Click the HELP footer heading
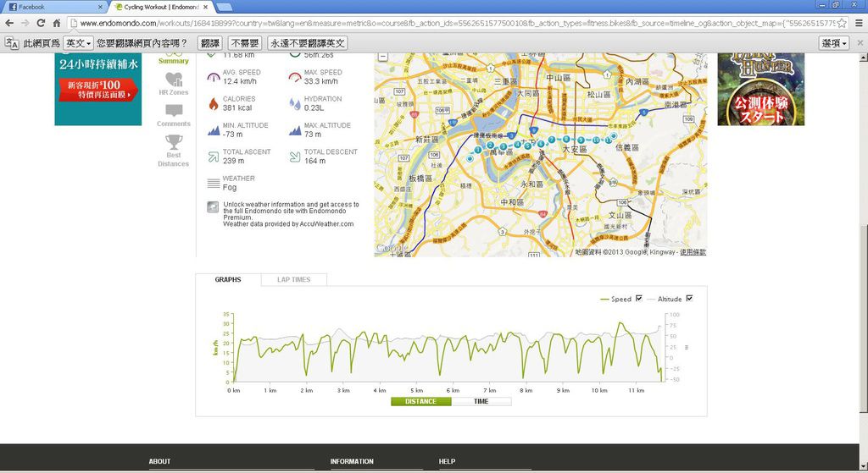 coord(447,461)
